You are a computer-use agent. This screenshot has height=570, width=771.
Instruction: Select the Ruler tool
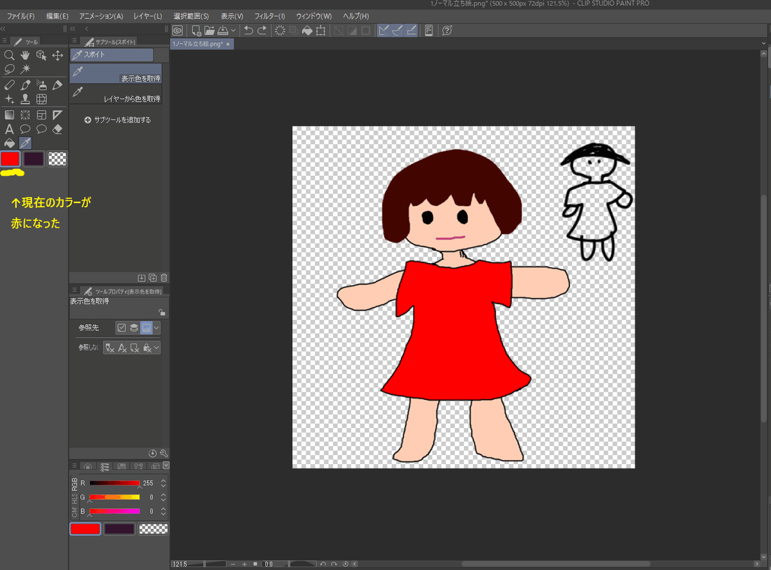(58, 116)
